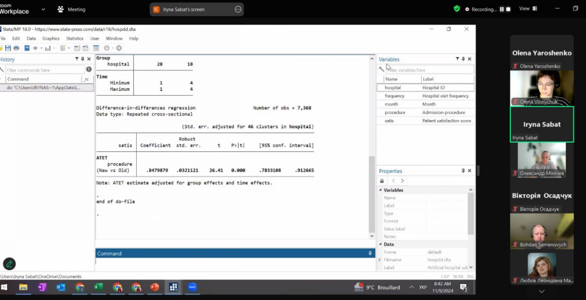586x300 pixels.
Task: Close the Variables panel
Action: pos(470,59)
